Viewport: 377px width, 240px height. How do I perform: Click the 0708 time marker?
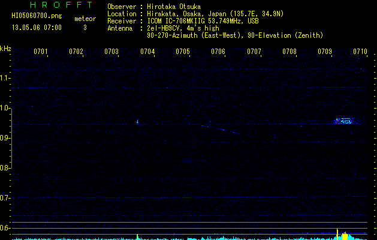289,52
